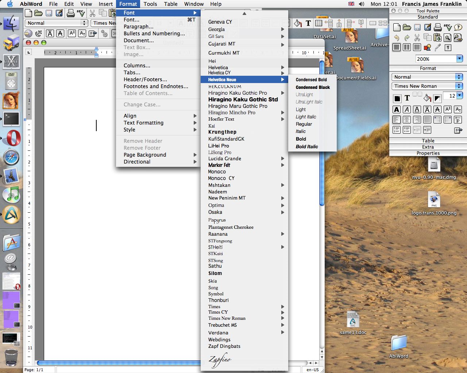The image size is (467, 373).
Task: Toggle show paragraph marks in Tool Palette
Action: coord(448,47)
